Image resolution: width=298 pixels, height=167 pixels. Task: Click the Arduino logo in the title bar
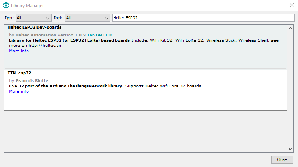[6, 6]
